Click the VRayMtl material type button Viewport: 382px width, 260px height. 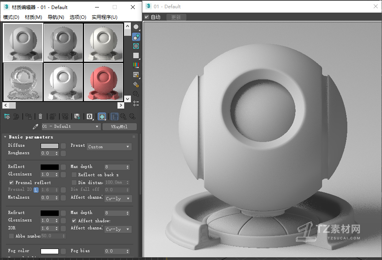119,127
